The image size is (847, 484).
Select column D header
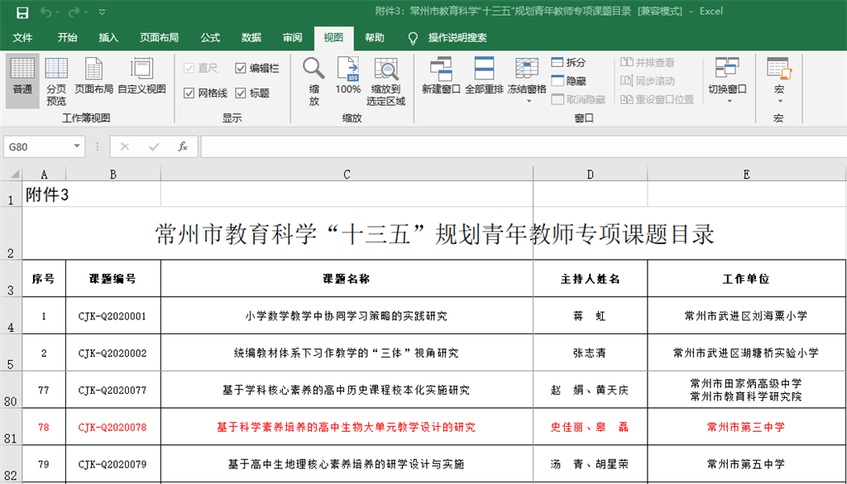pyautogui.click(x=591, y=174)
